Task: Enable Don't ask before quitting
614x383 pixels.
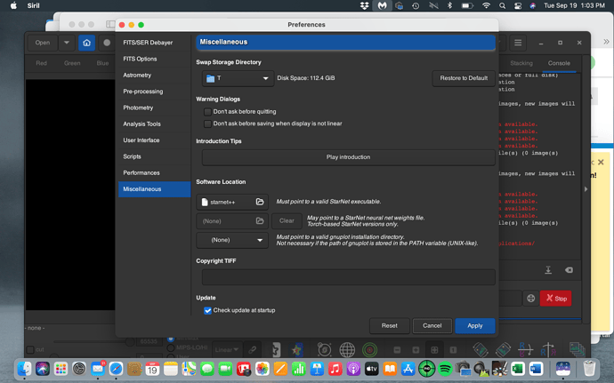Action: click(207, 112)
